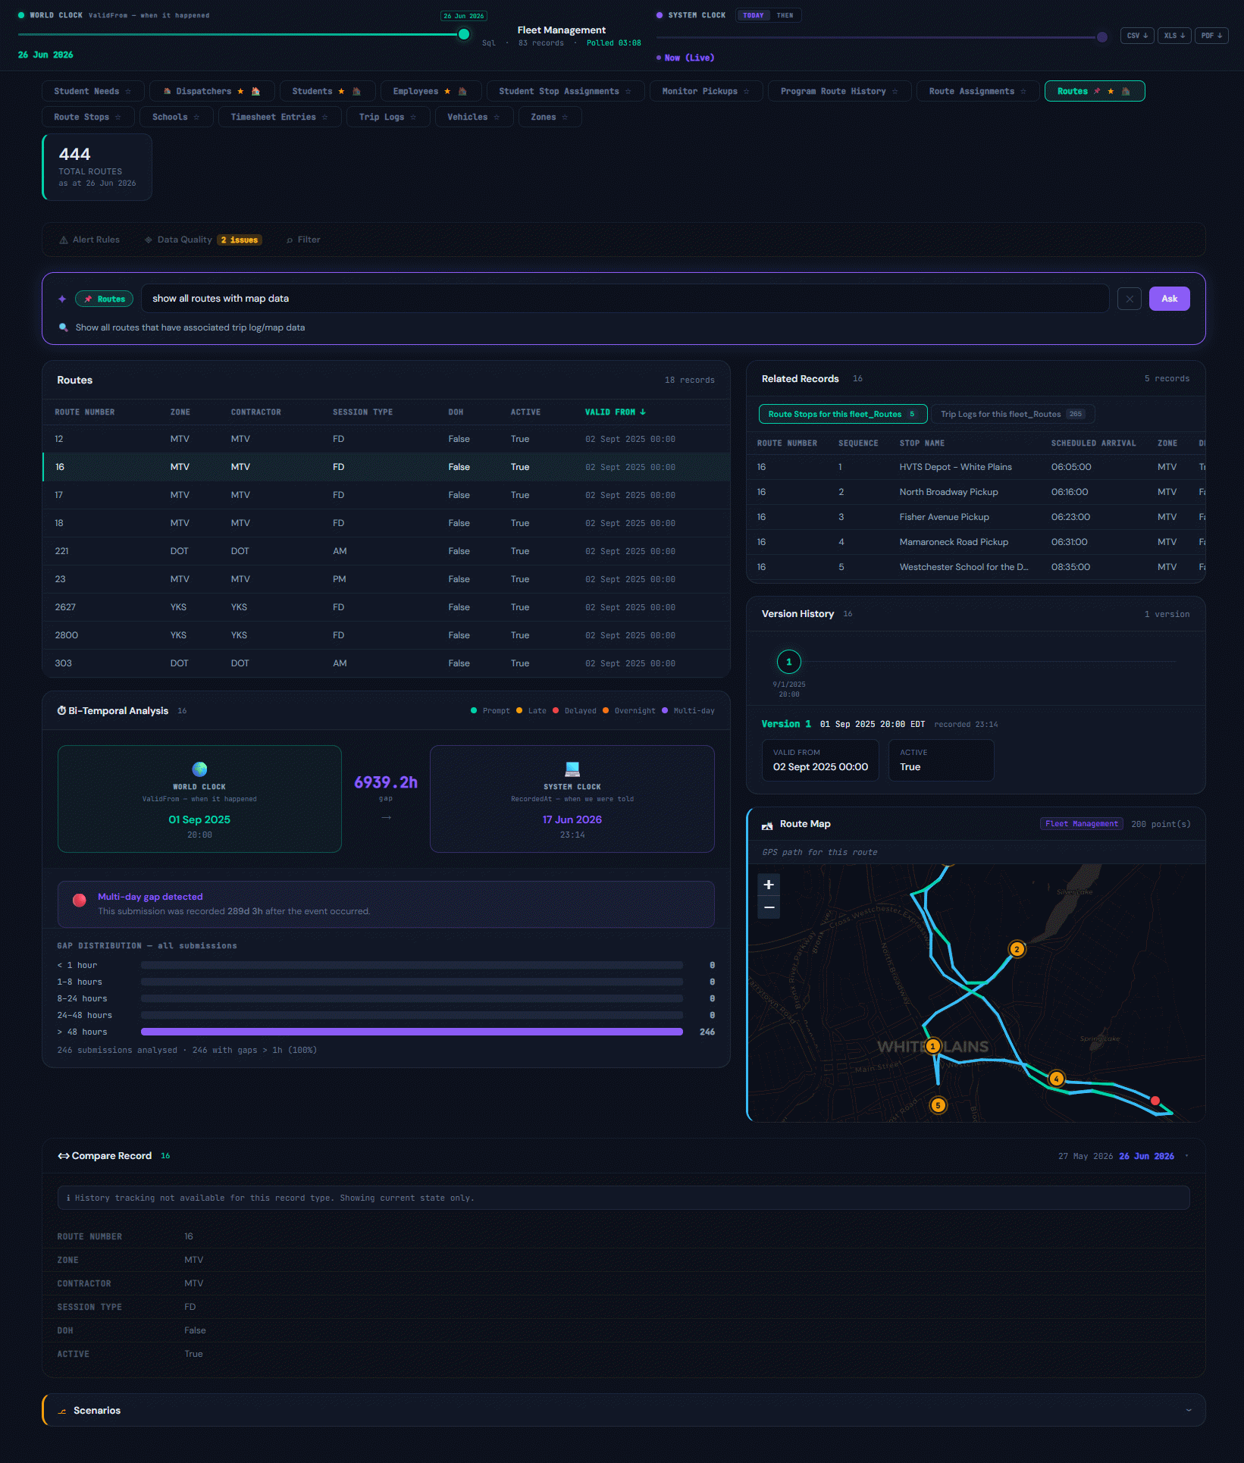Image resolution: width=1244 pixels, height=1463 pixels.
Task: Click the star icon on Dispatchers tab
Action: point(240,92)
